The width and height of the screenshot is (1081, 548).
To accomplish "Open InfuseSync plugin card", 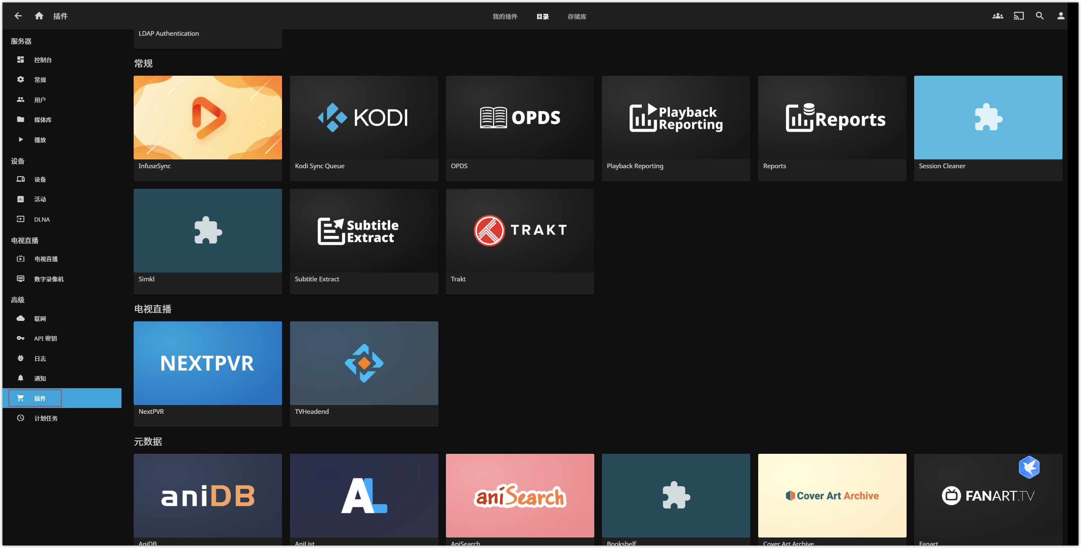I will coord(208,128).
